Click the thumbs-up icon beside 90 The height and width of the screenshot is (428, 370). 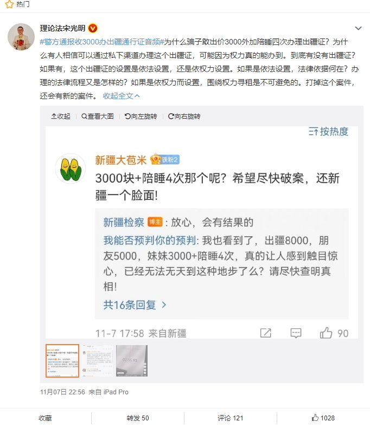[x=326, y=333]
